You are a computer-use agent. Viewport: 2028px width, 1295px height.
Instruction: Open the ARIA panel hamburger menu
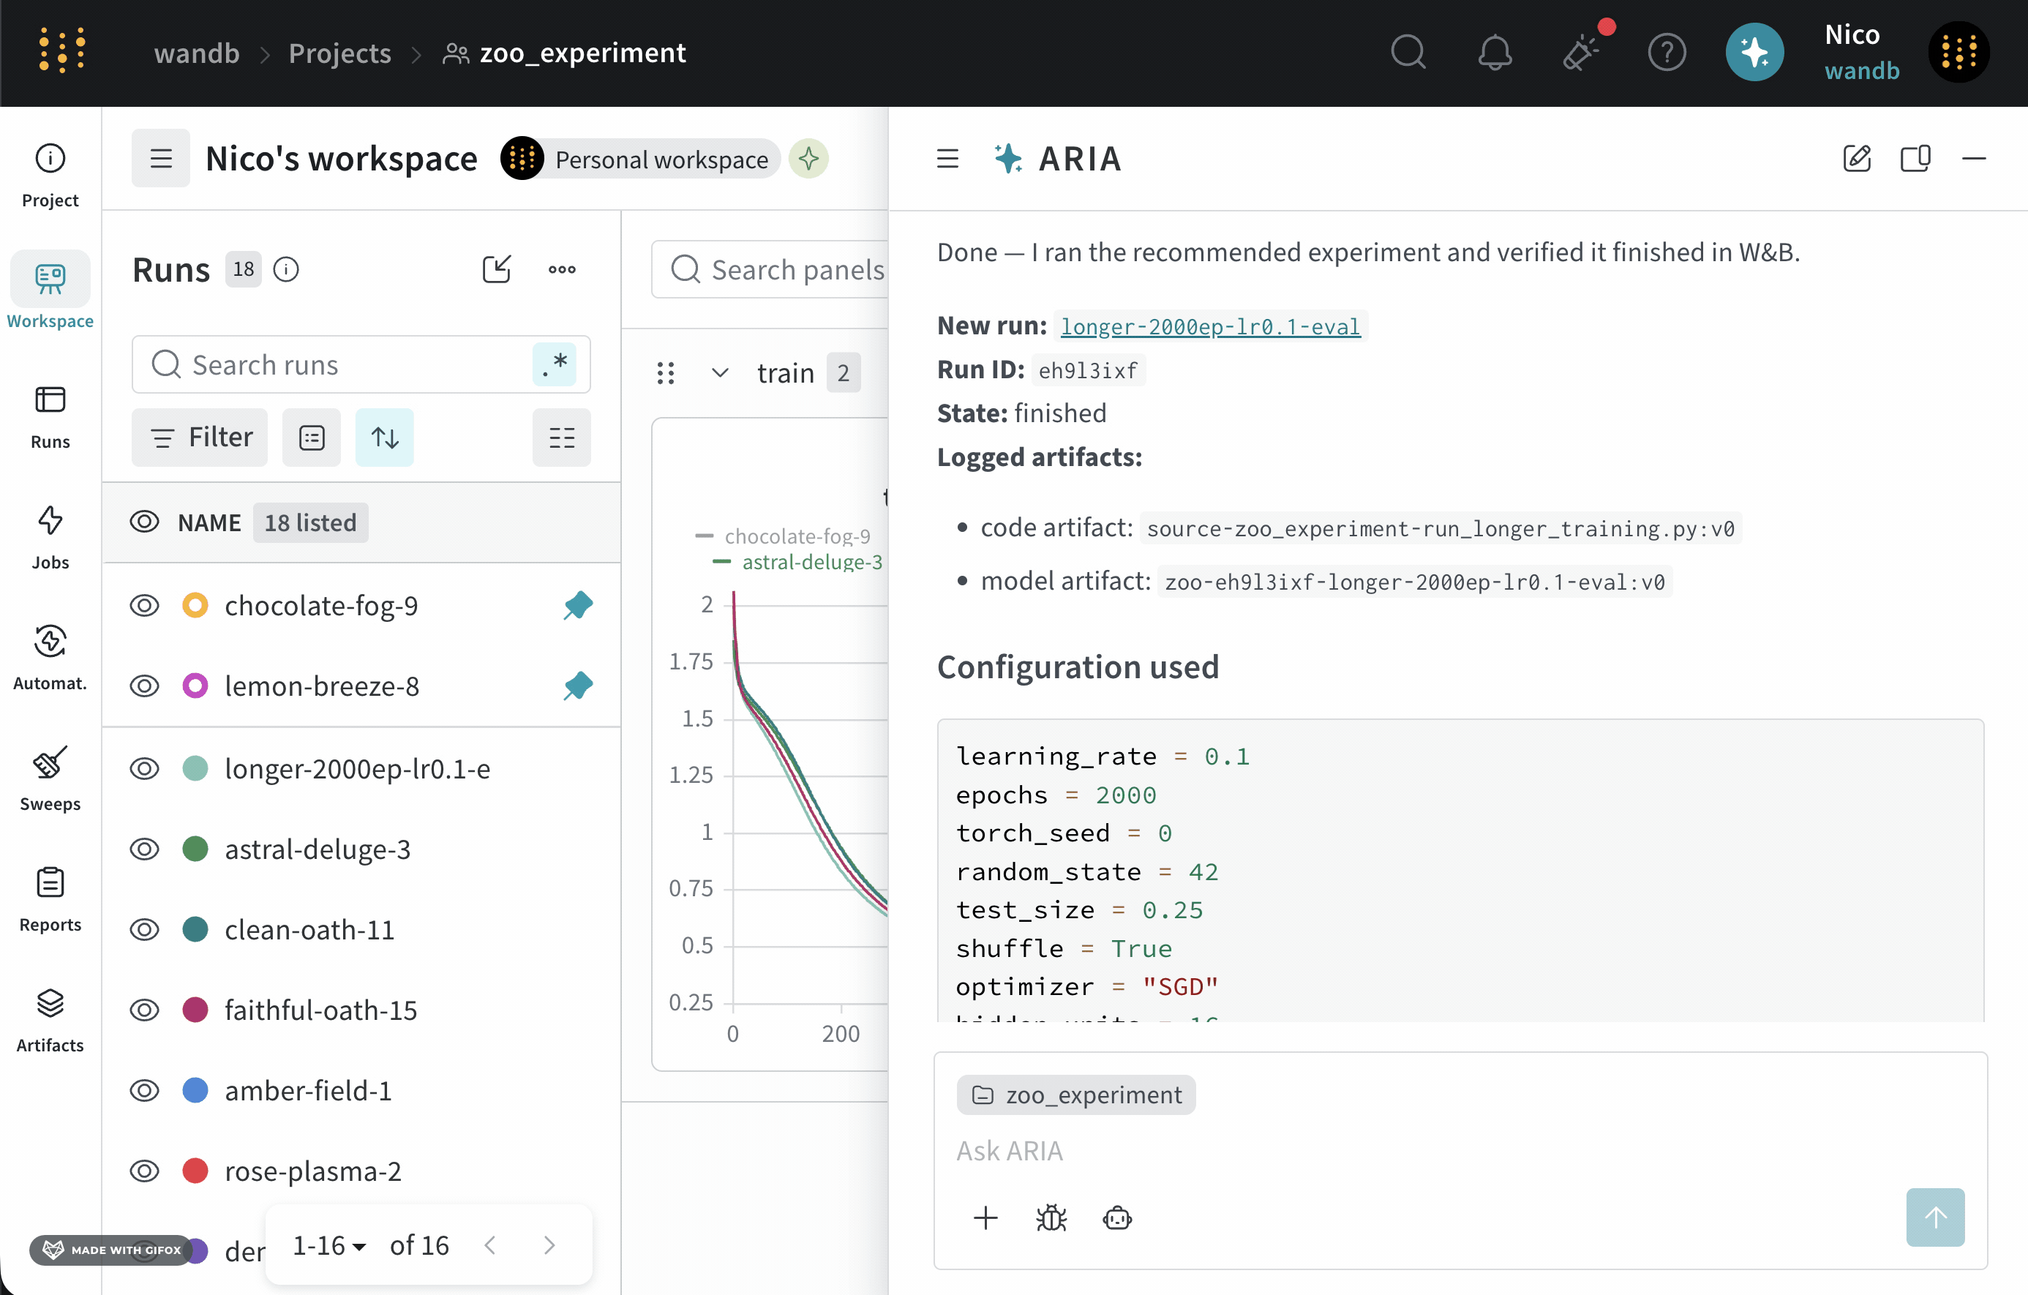947,158
